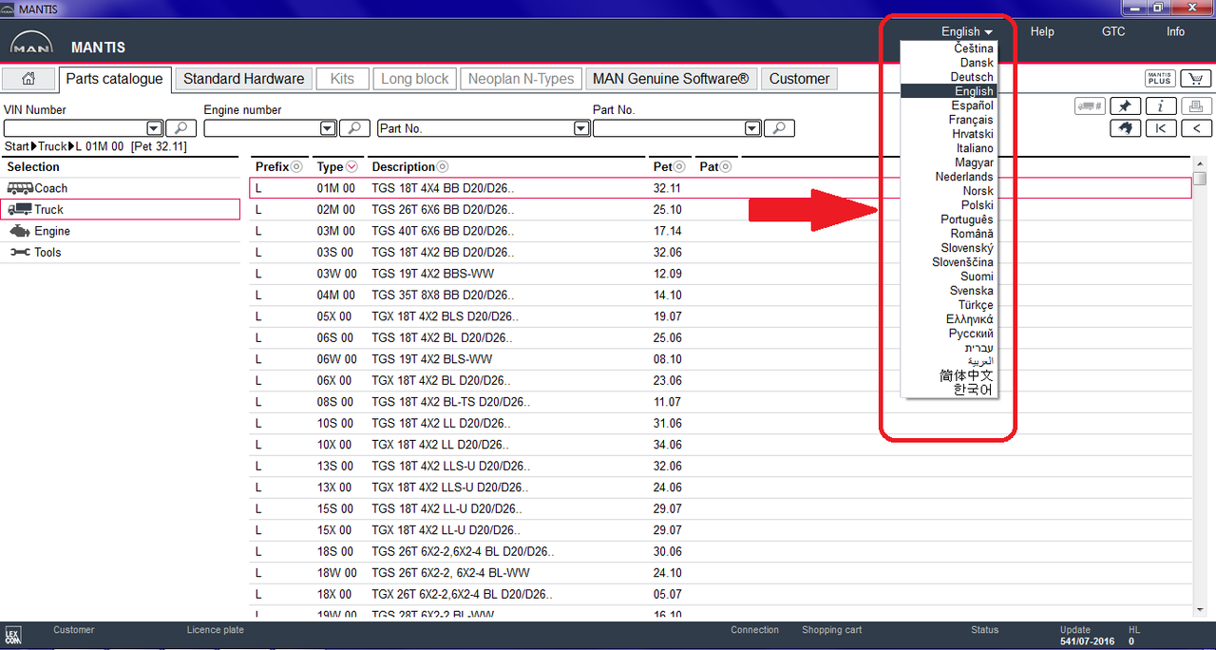The image size is (1216, 650).
Task: Open the Customer tab
Action: pos(799,79)
